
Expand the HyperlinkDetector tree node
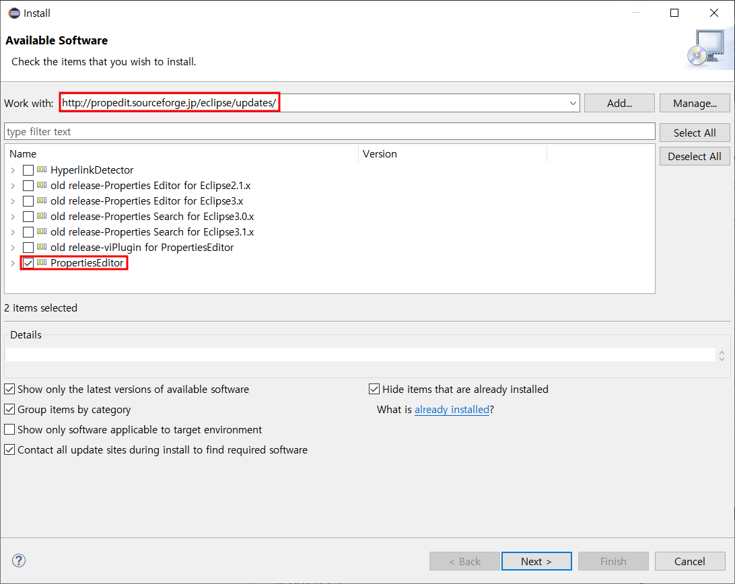point(13,170)
